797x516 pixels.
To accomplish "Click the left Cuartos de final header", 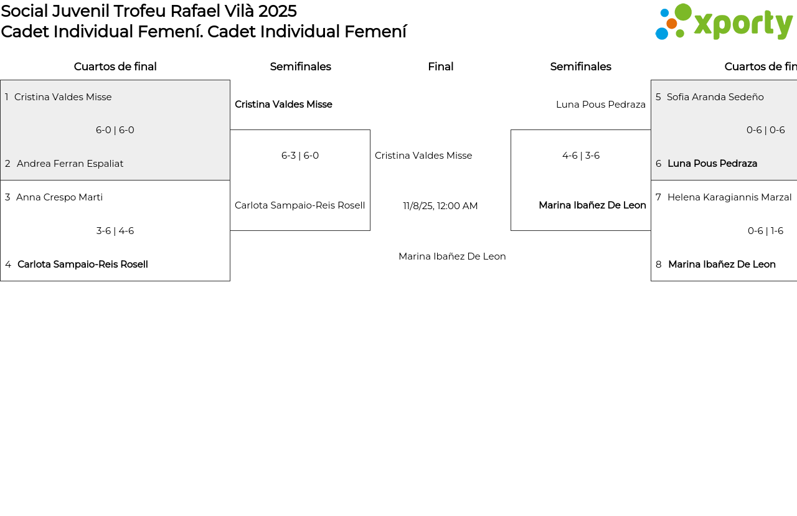I will (x=115, y=67).
